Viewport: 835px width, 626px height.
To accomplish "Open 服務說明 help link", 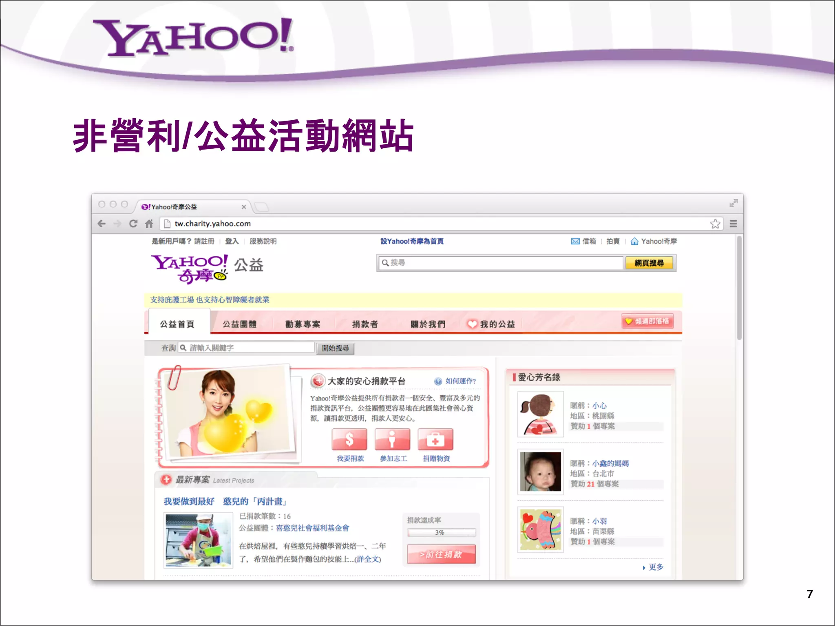I will coord(263,241).
